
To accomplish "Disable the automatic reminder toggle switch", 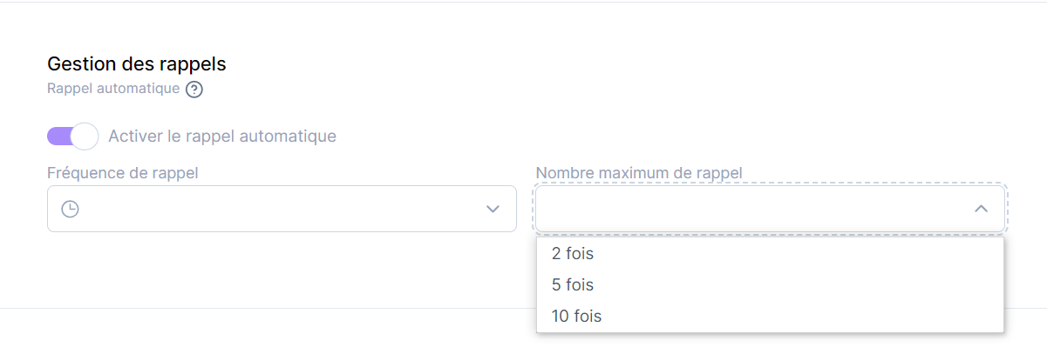I will pyautogui.click(x=72, y=136).
